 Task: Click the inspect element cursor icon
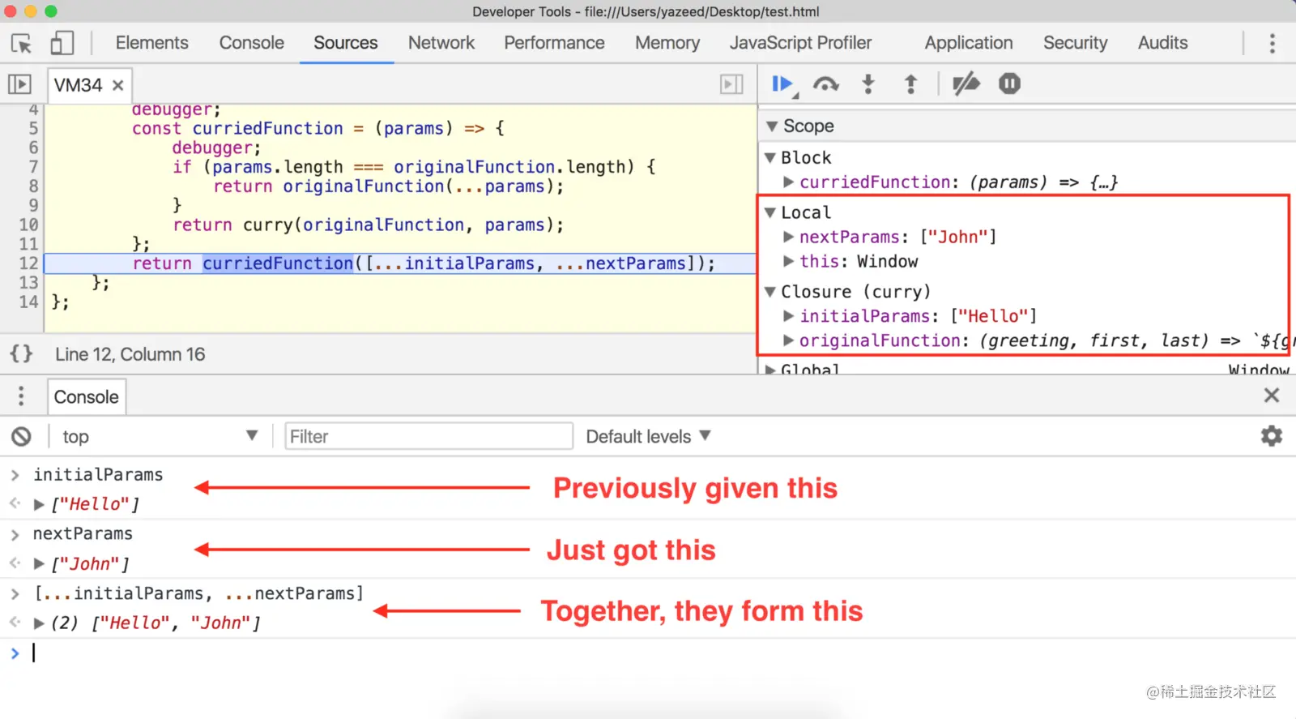22,43
